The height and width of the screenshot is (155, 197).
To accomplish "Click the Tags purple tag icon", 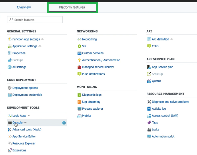I will [x=149, y=123].
